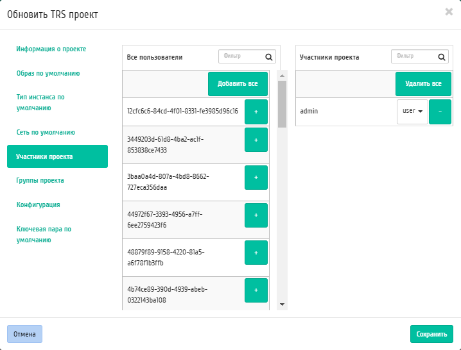This screenshot has width=461, height=350.
Task: Add user 3baa0a4d-807a with plus button
Action: point(256,178)
